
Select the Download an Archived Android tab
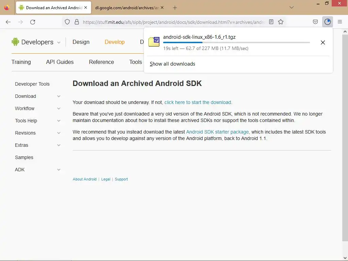pyautogui.click(x=53, y=7)
